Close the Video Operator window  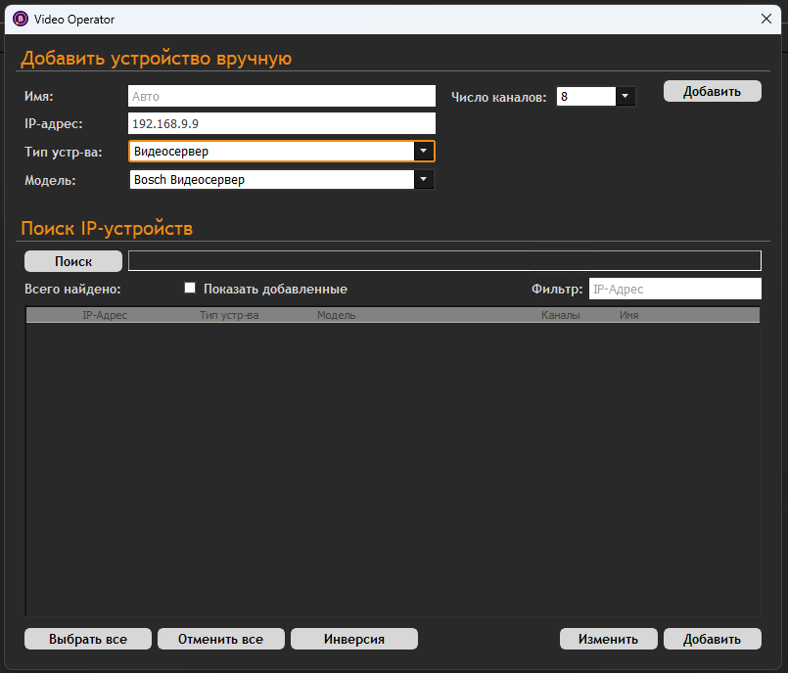point(766,19)
